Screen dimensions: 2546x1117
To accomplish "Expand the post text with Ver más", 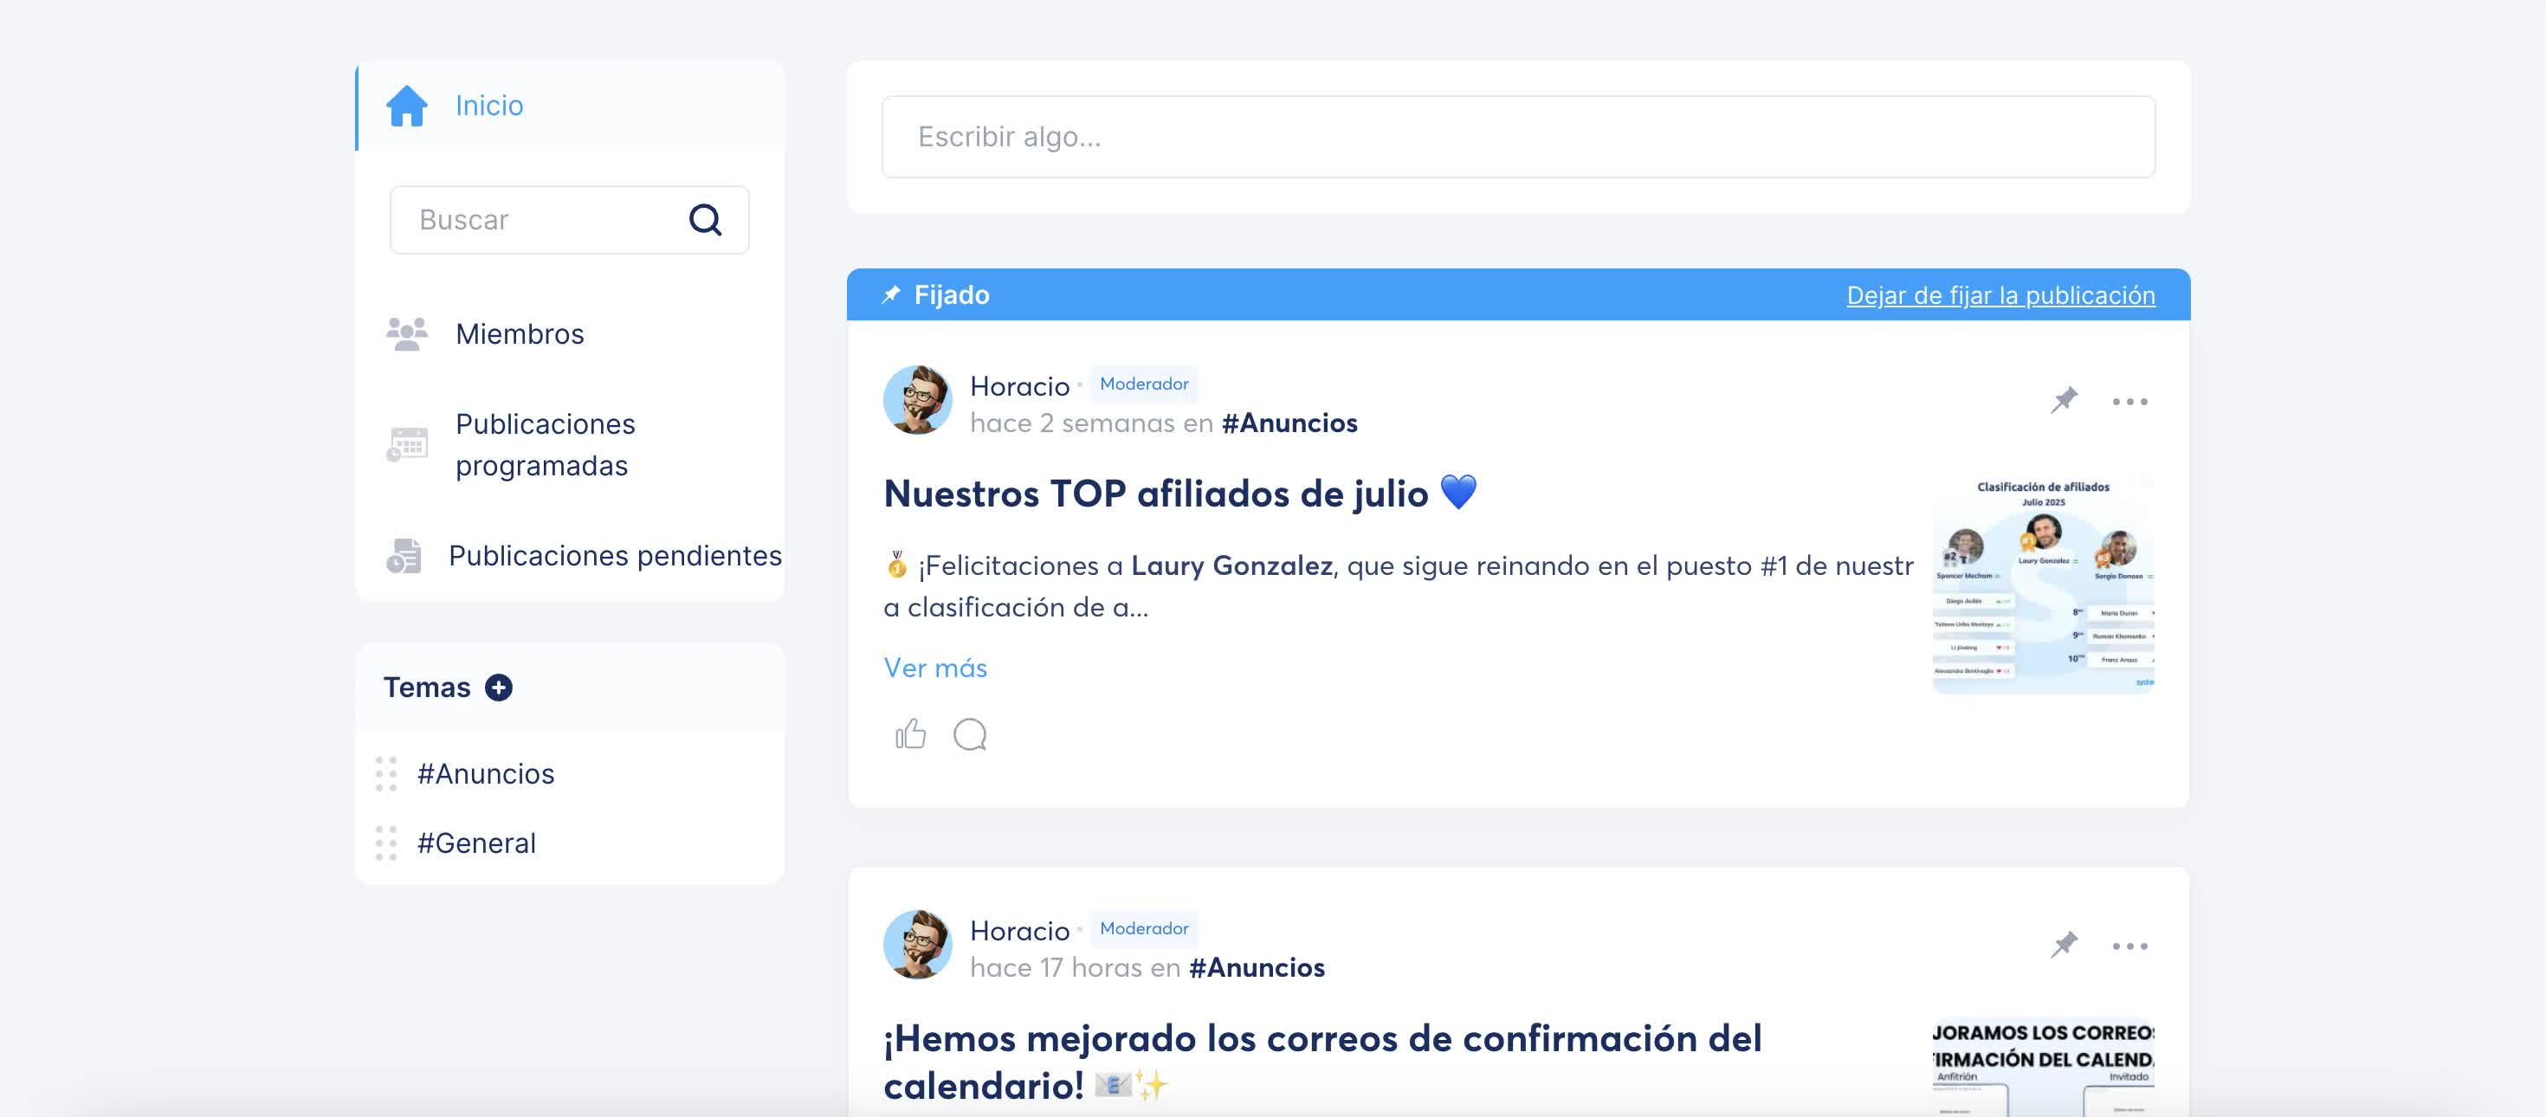I will [934, 668].
